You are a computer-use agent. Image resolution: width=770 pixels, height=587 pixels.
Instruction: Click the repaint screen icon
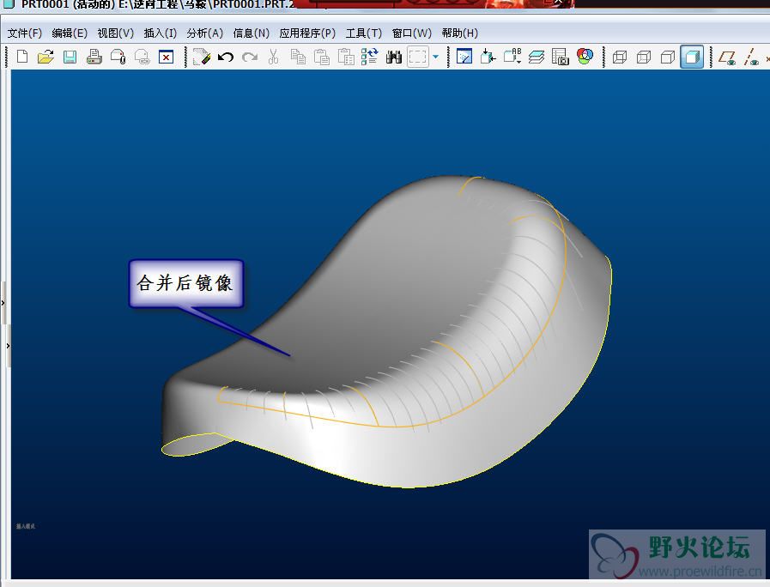pyautogui.click(x=464, y=57)
